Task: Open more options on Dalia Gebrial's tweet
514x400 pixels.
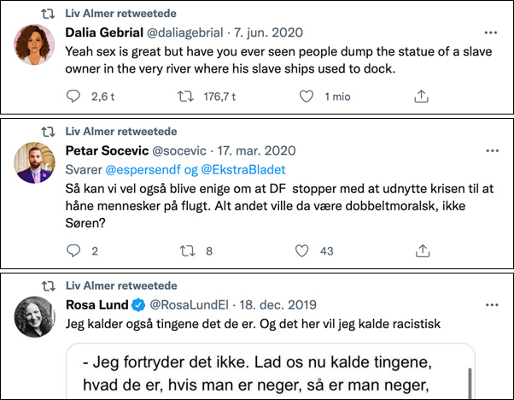Action: [x=491, y=32]
